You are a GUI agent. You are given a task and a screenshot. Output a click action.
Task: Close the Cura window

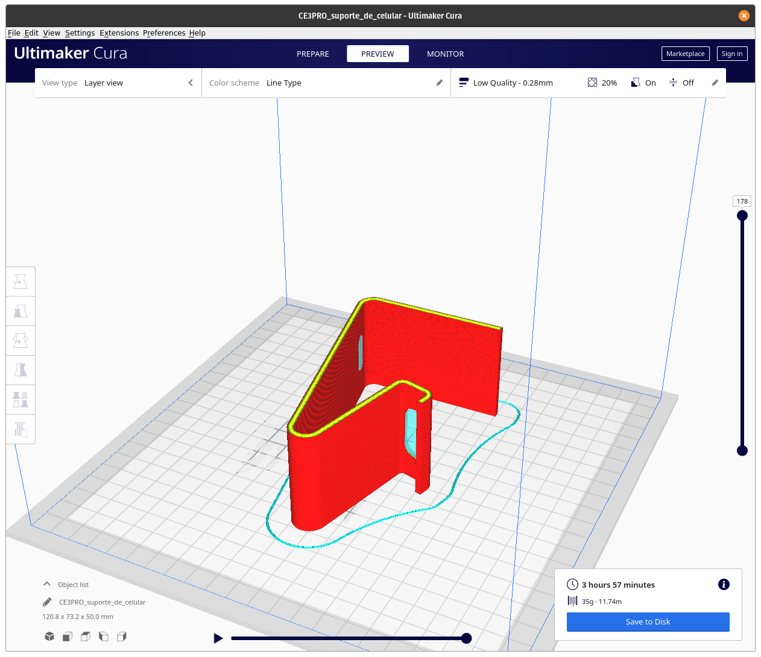point(744,16)
